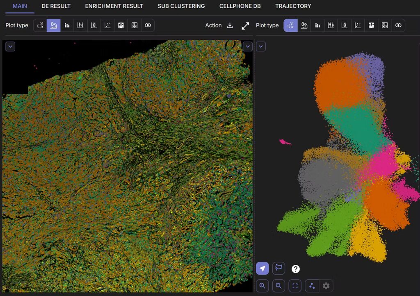Download plot using the Action download icon
This screenshot has width=420, height=296.
tap(230, 25)
